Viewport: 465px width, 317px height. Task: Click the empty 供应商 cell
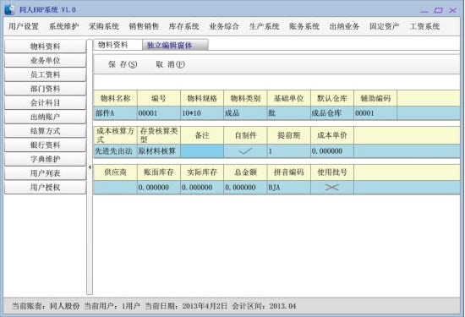pos(115,188)
